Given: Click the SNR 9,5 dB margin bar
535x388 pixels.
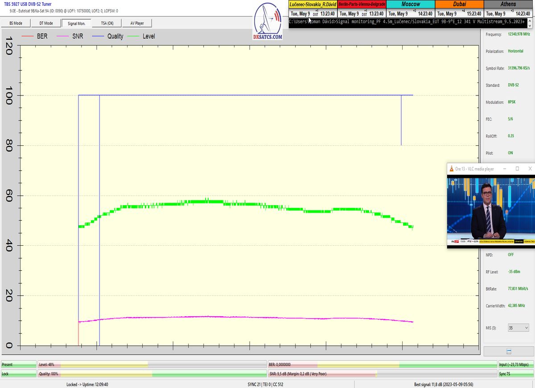Looking at the screenshot, I should click(x=382, y=374).
